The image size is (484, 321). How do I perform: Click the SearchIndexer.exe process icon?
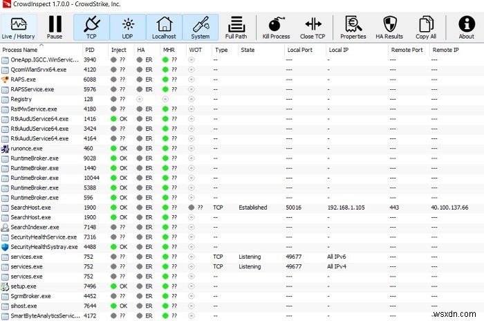coord(5,228)
